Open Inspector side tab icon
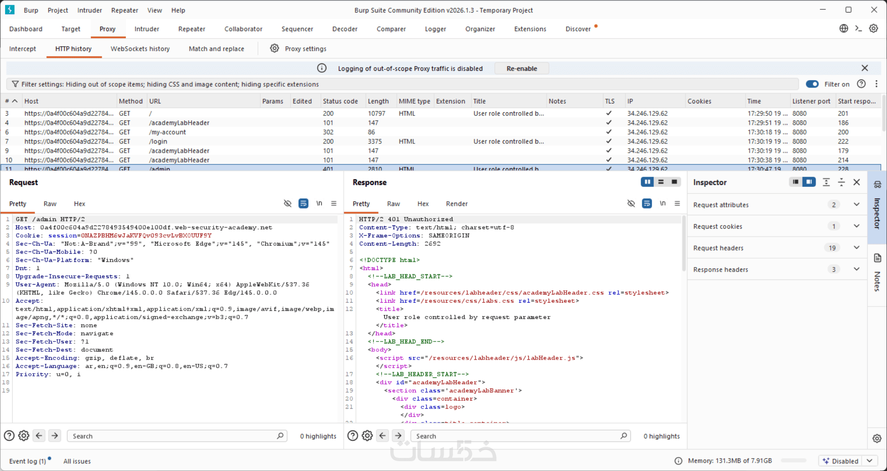The image size is (887, 471). 877,184
